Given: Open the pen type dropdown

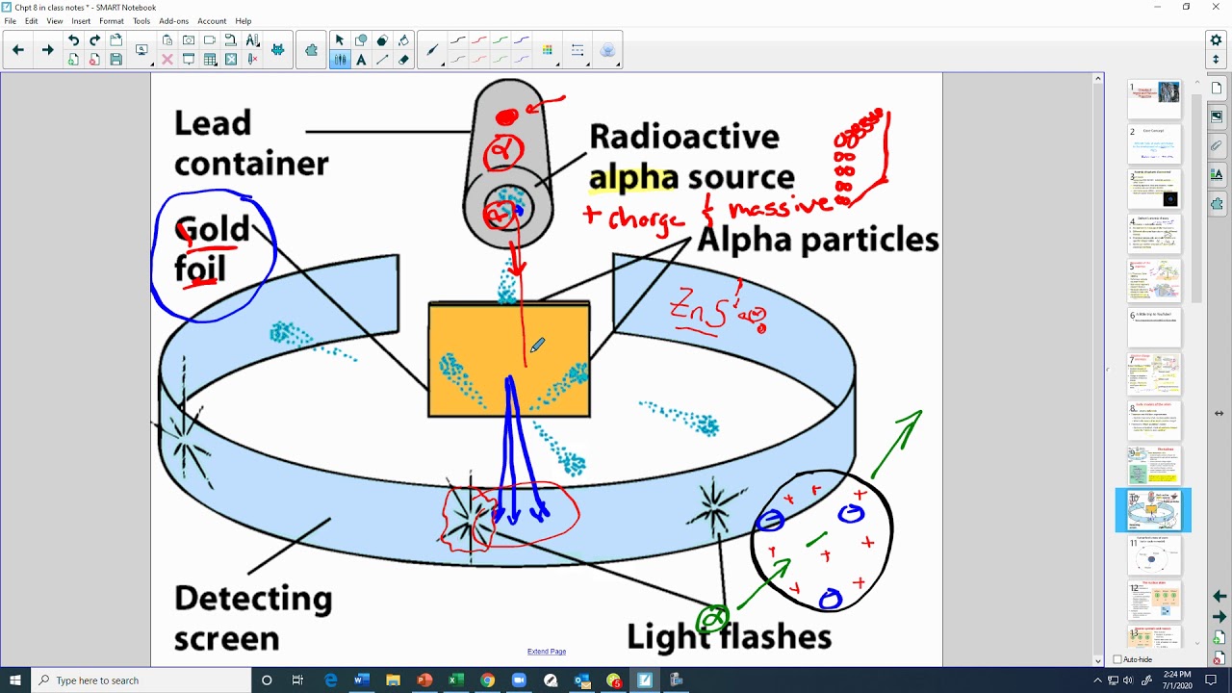Looking at the screenshot, I should pyautogui.click(x=433, y=50).
